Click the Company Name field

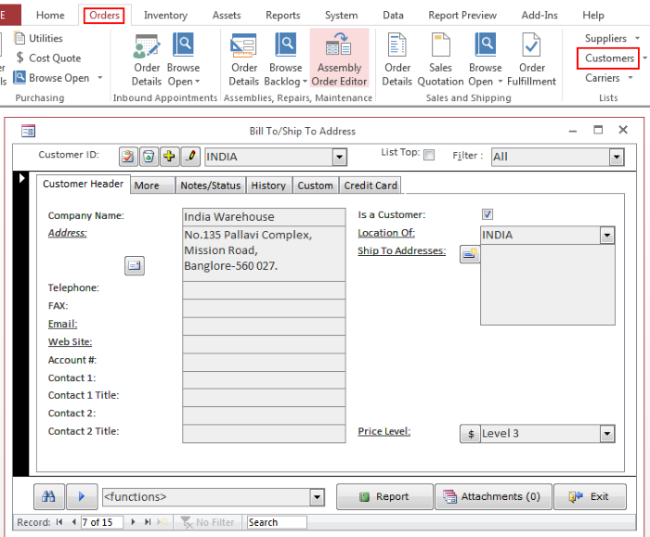[x=264, y=217]
